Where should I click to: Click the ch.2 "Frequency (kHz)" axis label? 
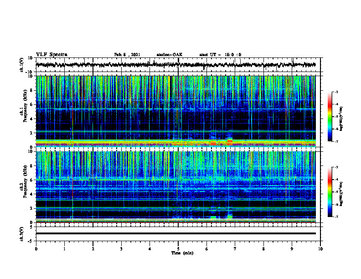tap(25, 181)
